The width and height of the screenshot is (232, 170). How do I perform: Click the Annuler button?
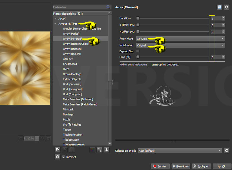[x=160, y=166]
